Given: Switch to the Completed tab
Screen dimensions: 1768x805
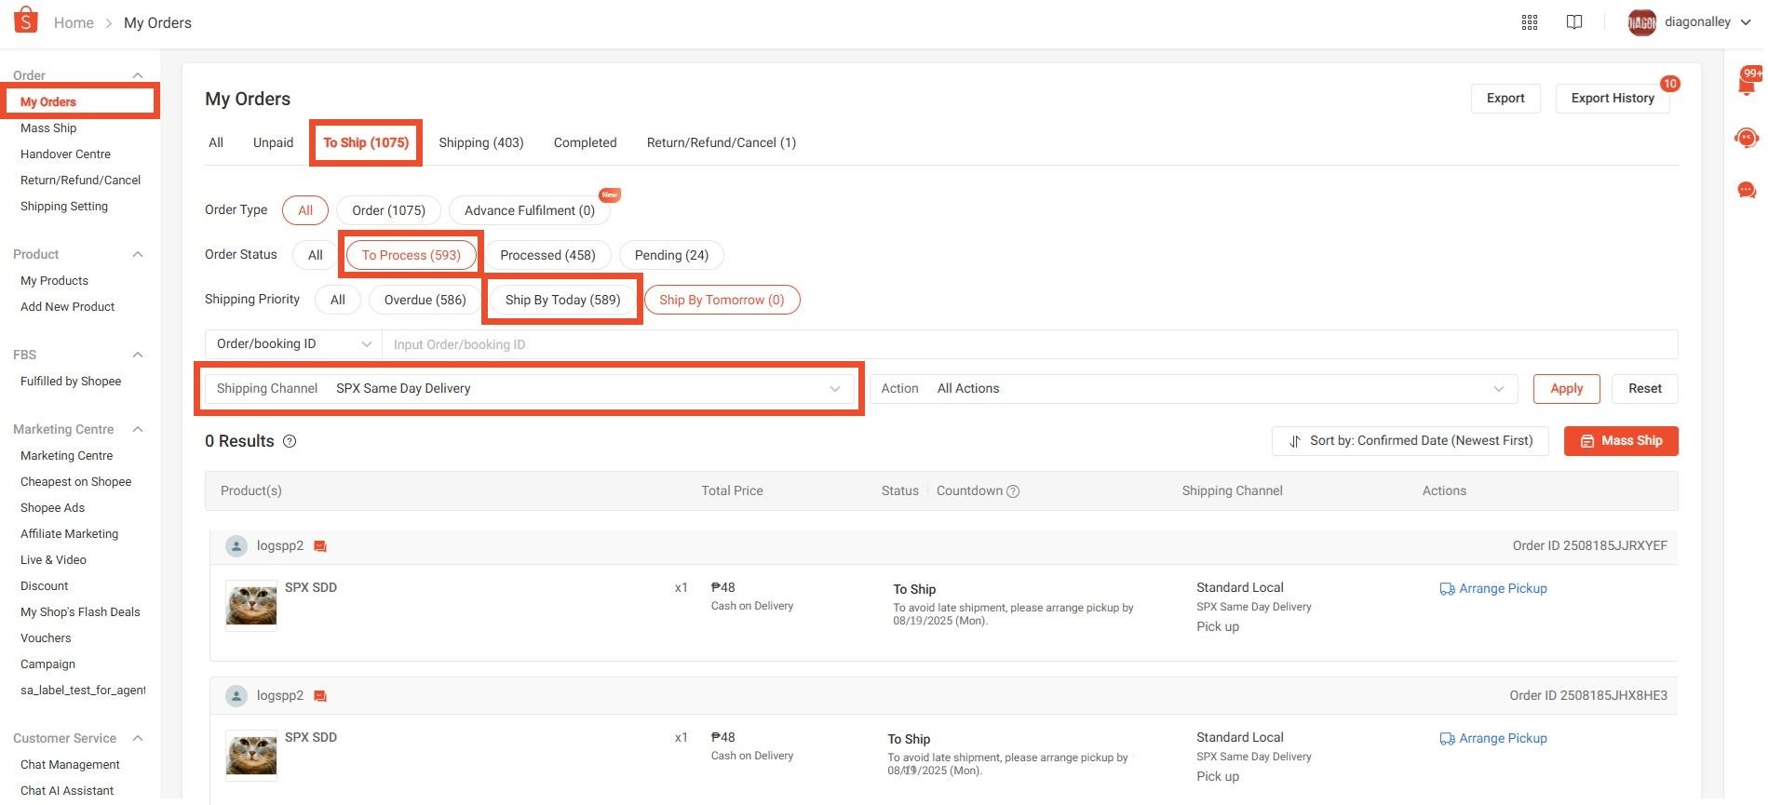Looking at the screenshot, I should point(585,142).
